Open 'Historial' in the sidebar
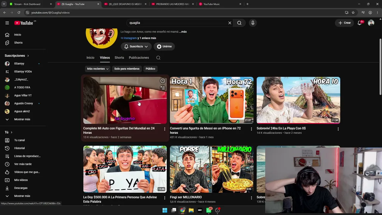Screen dimensions: 382x215 tap(22, 148)
